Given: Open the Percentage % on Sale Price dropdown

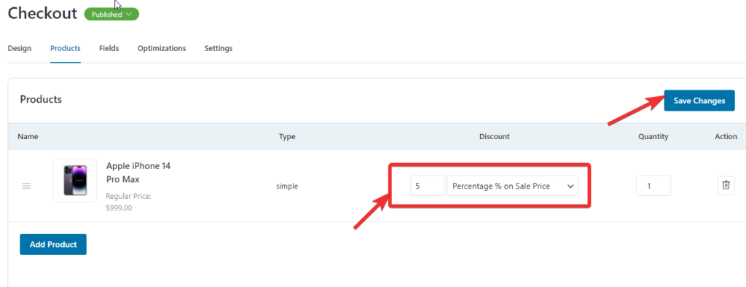Looking at the screenshot, I should 513,186.
